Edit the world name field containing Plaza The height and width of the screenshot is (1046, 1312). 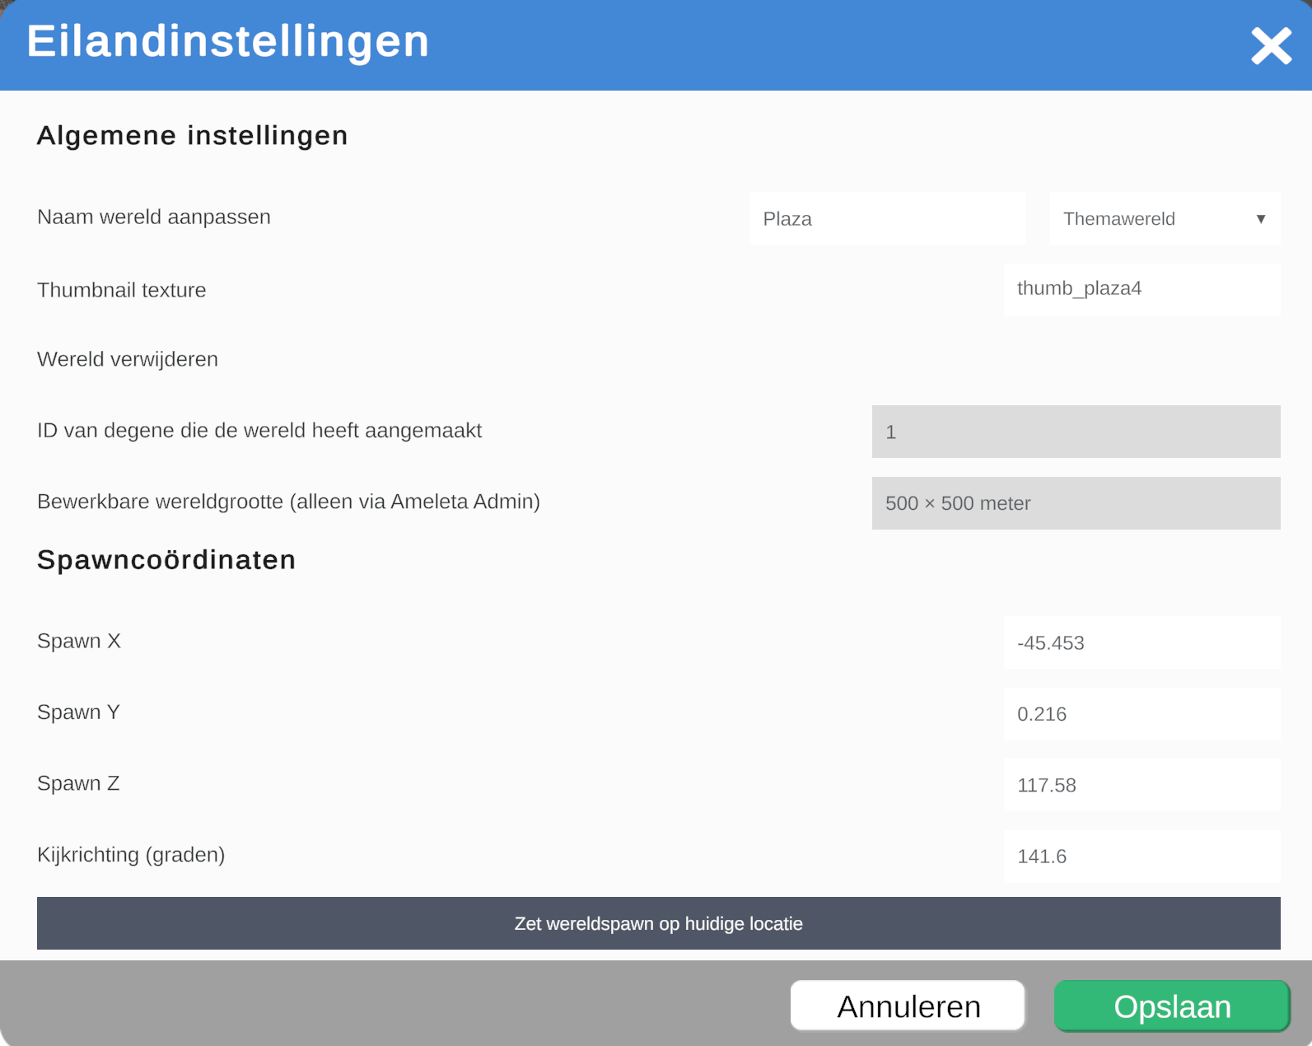pos(887,218)
